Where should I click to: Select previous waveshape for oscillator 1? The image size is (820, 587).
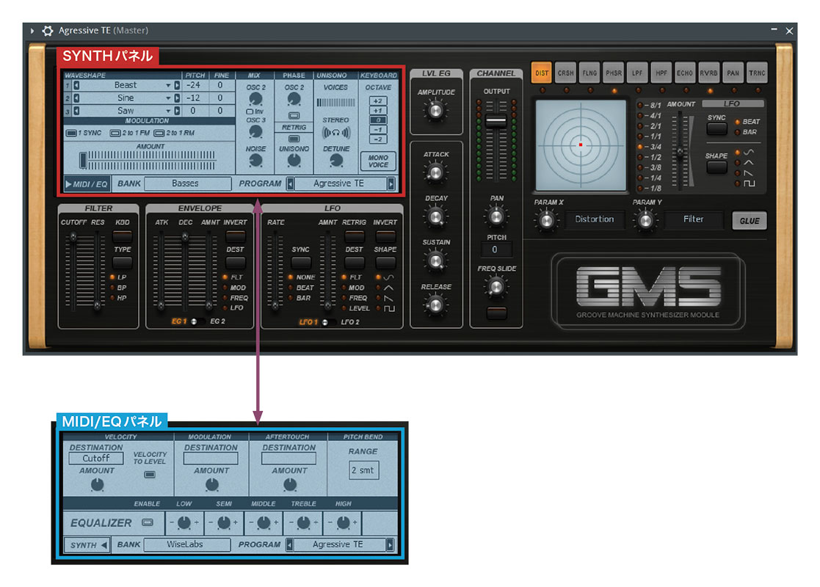(76, 85)
